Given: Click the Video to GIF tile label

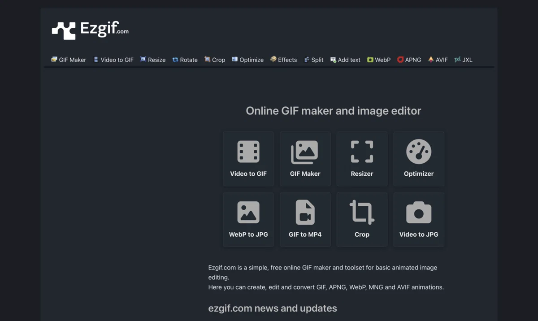Looking at the screenshot, I should (248, 174).
